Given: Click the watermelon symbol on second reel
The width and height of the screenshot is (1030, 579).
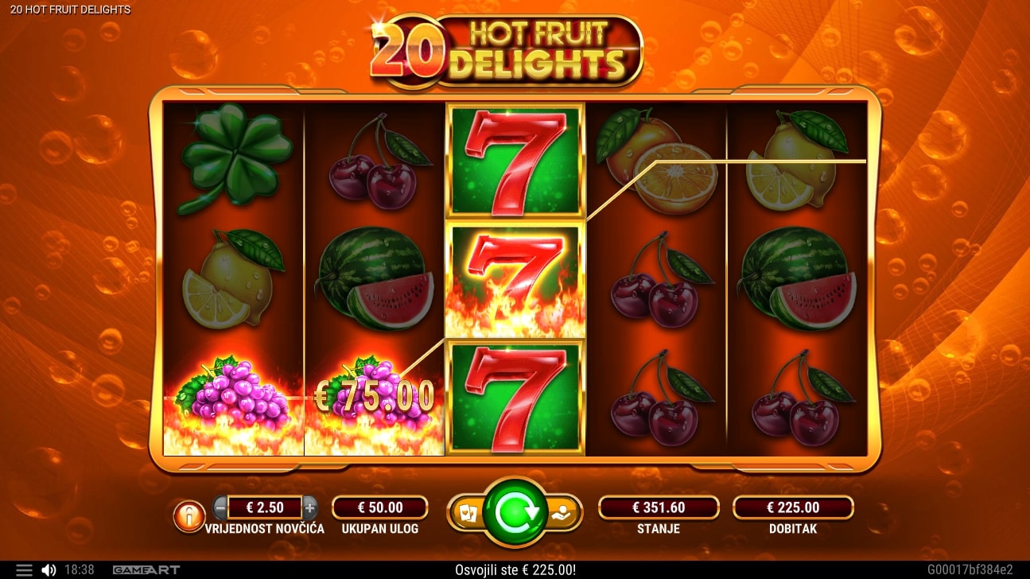Looking at the screenshot, I should [x=375, y=278].
